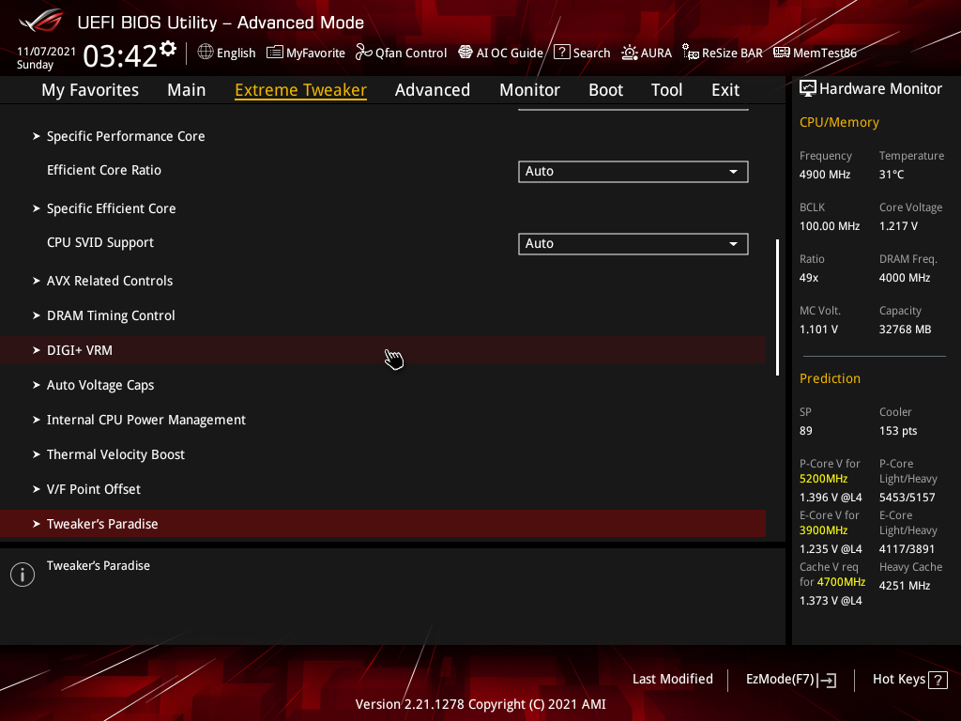Open the Efficient Core Ratio dropdown
The width and height of the screenshot is (961, 721).
click(633, 172)
